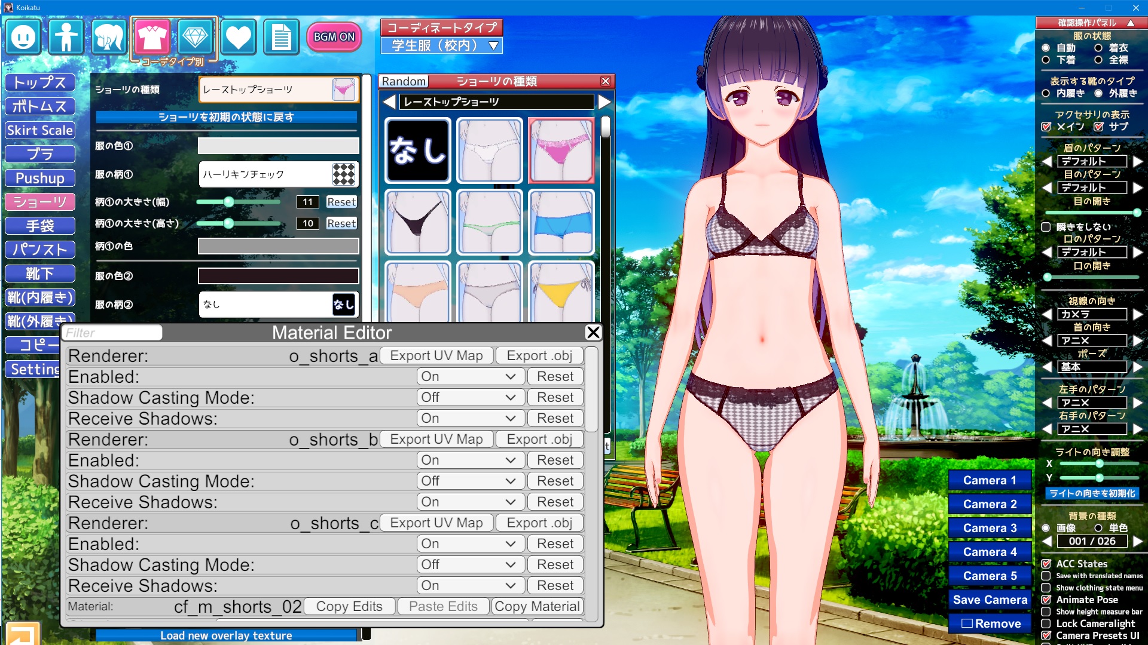This screenshot has height=645, width=1148.
Task: Click next left hand pattern arrow
Action: click(x=1137, y=403)
